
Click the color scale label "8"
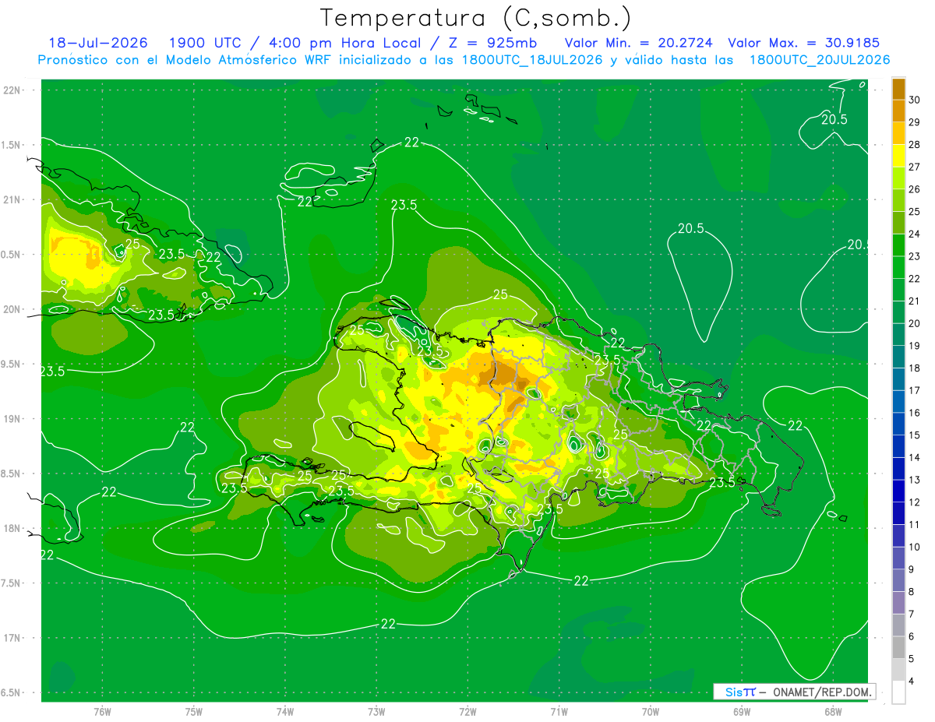[x=913, y=592]
